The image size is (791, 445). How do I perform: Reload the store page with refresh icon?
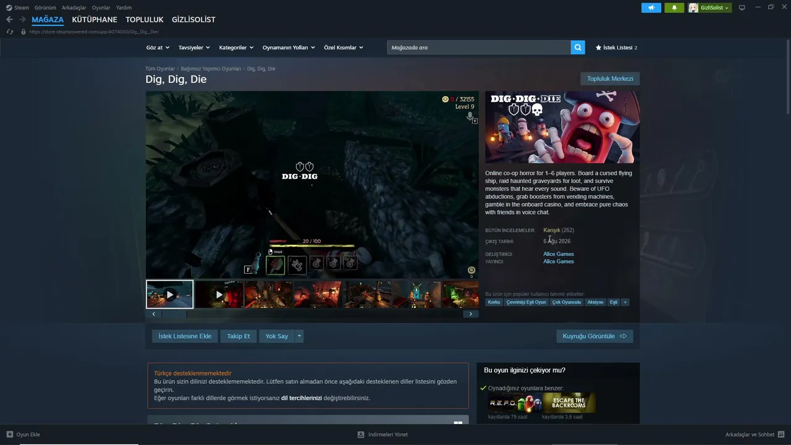[10, 32]
